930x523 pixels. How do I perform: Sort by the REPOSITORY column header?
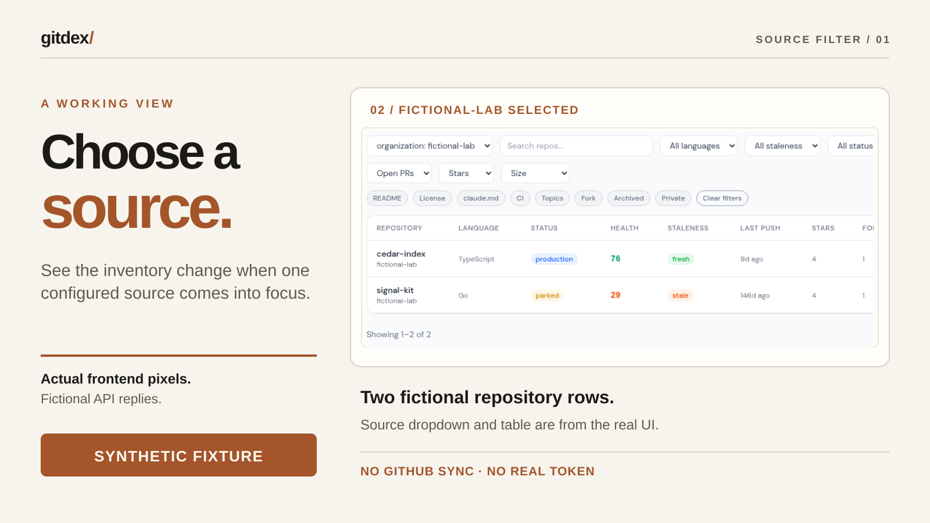[399, 228]
